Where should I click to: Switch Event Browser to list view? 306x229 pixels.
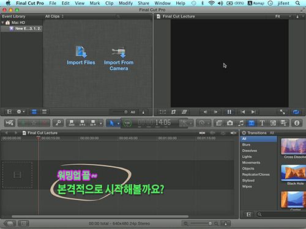44,112
